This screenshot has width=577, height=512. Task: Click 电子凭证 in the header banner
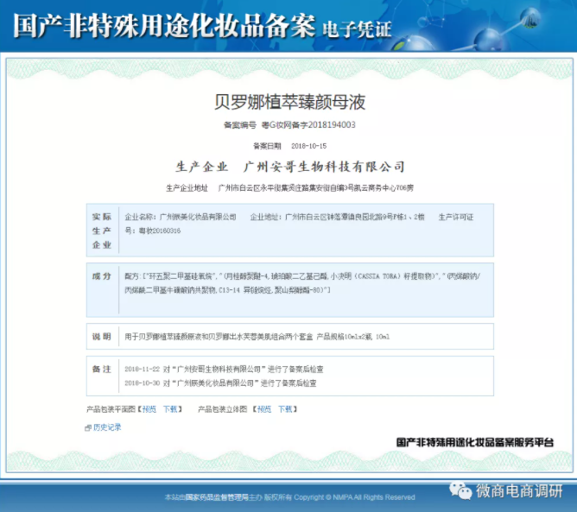[x=357, y=29]
